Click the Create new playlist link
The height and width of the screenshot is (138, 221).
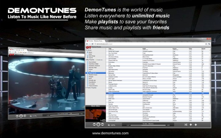[99, 60]
